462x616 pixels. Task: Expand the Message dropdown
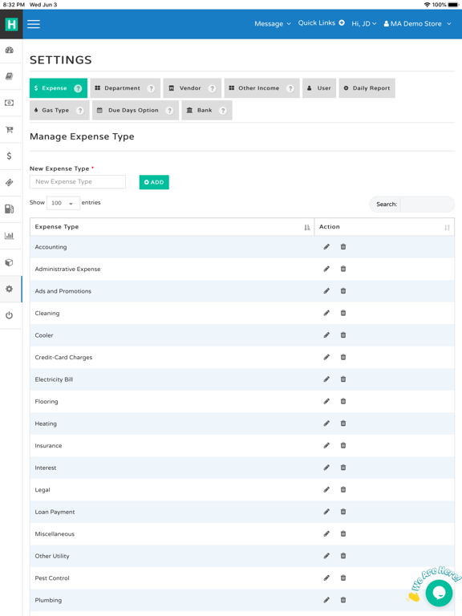[273, 23]
